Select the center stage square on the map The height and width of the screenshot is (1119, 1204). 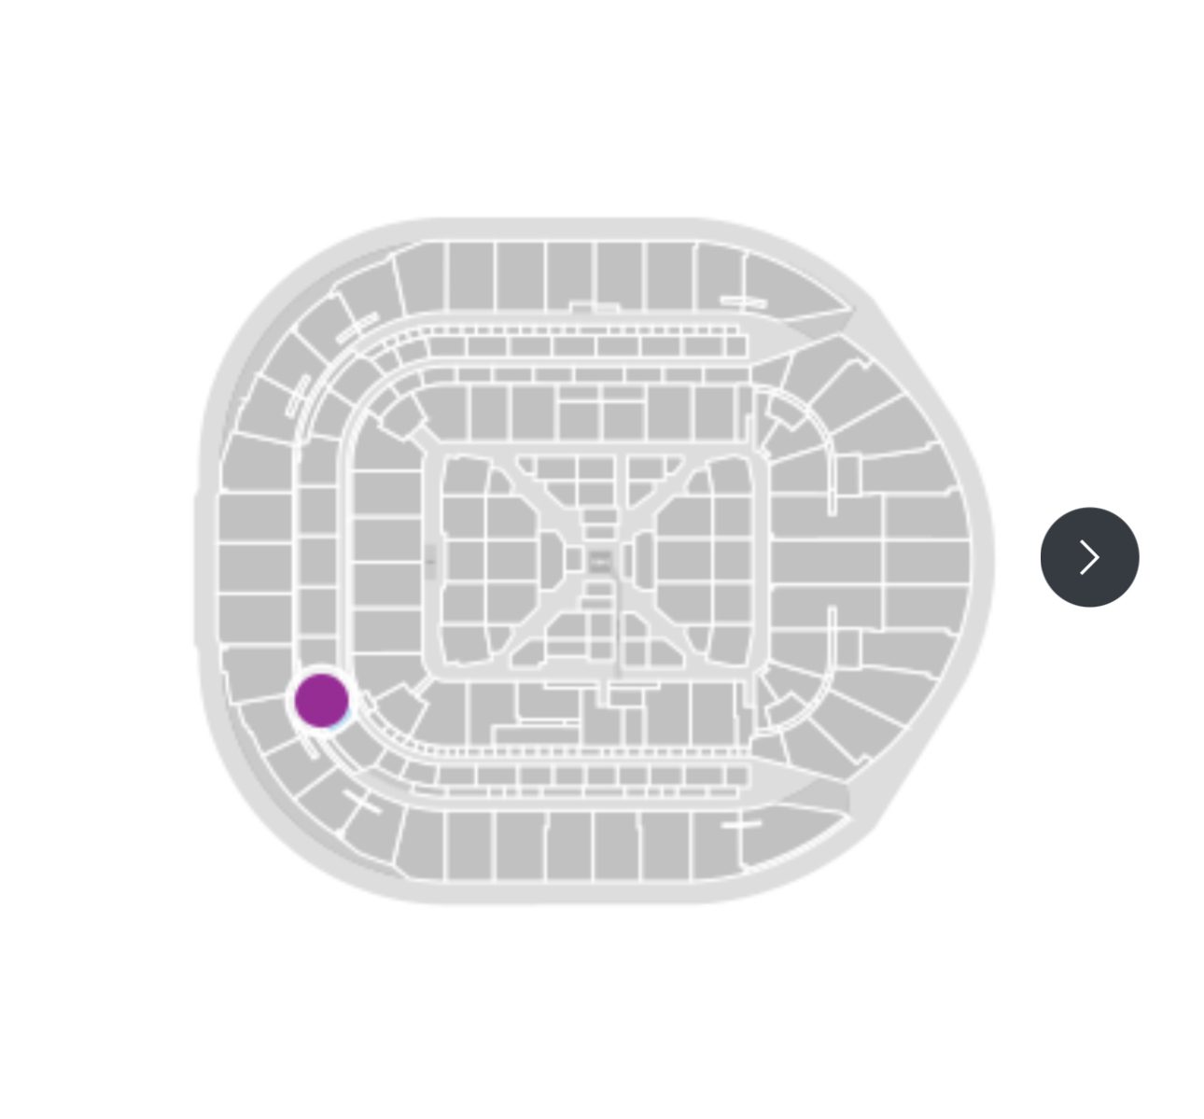pyautogui.click(x=600, y=561)
